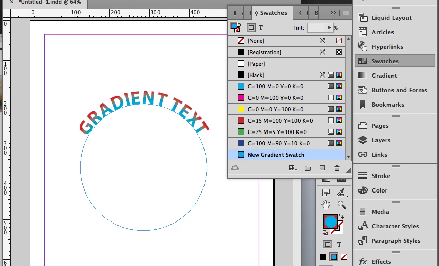Open the swatch views dropdown in Swatches panel
The height and width of the screenshot is (266, 439).
[x=293, y=168]
